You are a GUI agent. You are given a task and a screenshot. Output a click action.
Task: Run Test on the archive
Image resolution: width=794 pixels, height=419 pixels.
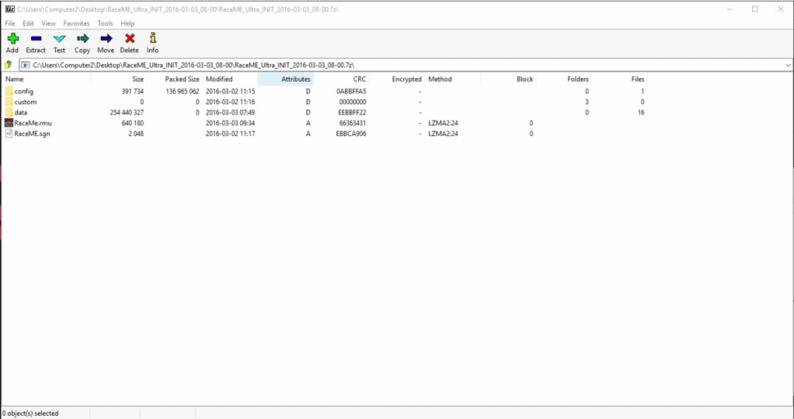59,39
